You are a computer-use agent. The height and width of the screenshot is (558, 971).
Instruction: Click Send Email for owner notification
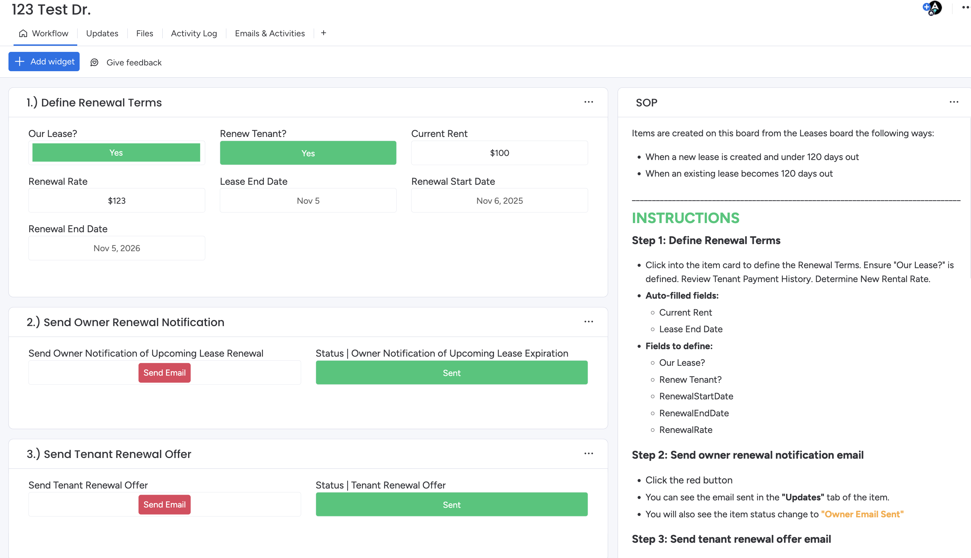point(164,373)
